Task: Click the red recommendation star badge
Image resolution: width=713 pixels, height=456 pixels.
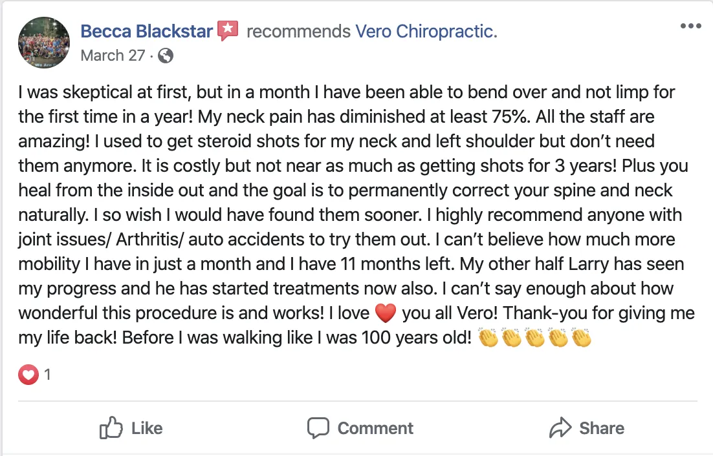Action: pyautogui.click(x=228, y=30)
